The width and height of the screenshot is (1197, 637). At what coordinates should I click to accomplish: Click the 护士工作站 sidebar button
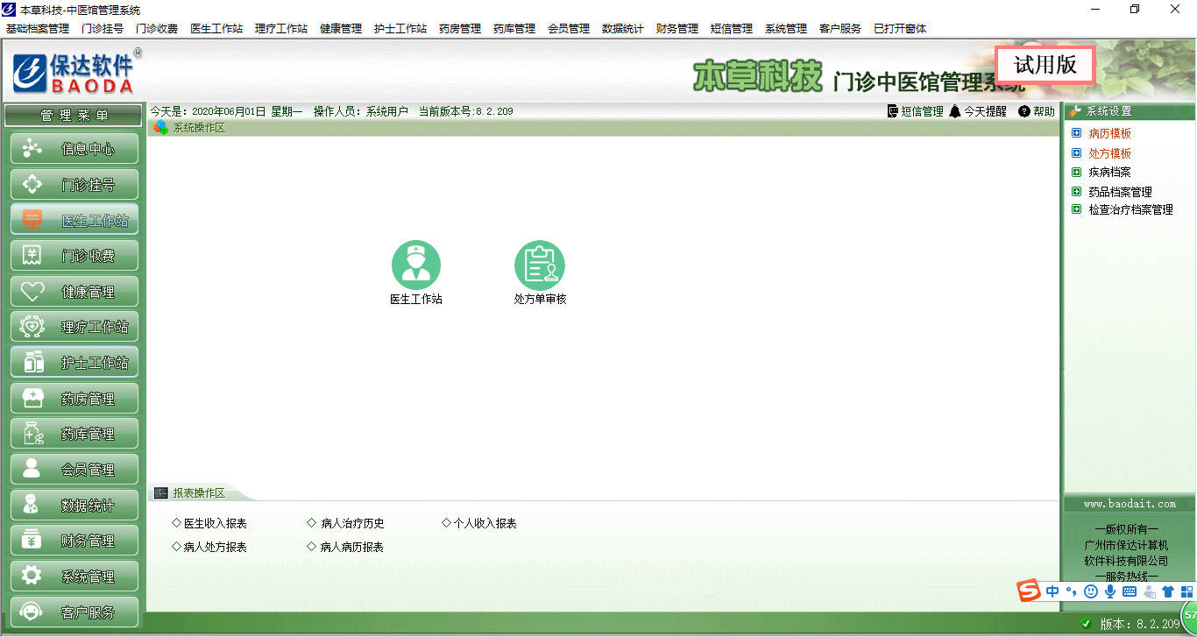click(x=74, y=362)
